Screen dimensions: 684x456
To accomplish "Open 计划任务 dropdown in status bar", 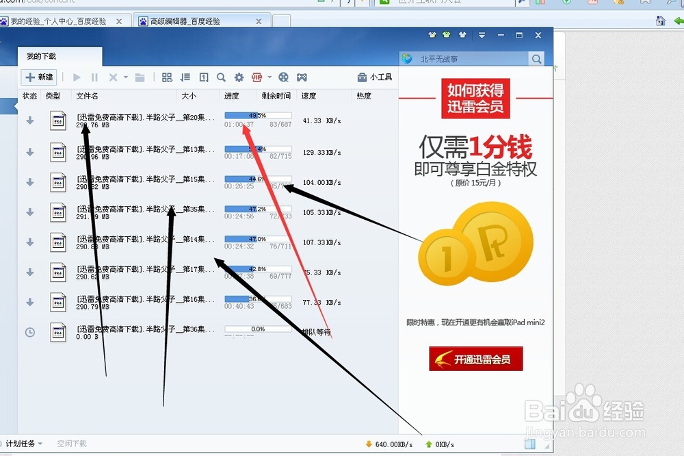I will pos(23,444).
